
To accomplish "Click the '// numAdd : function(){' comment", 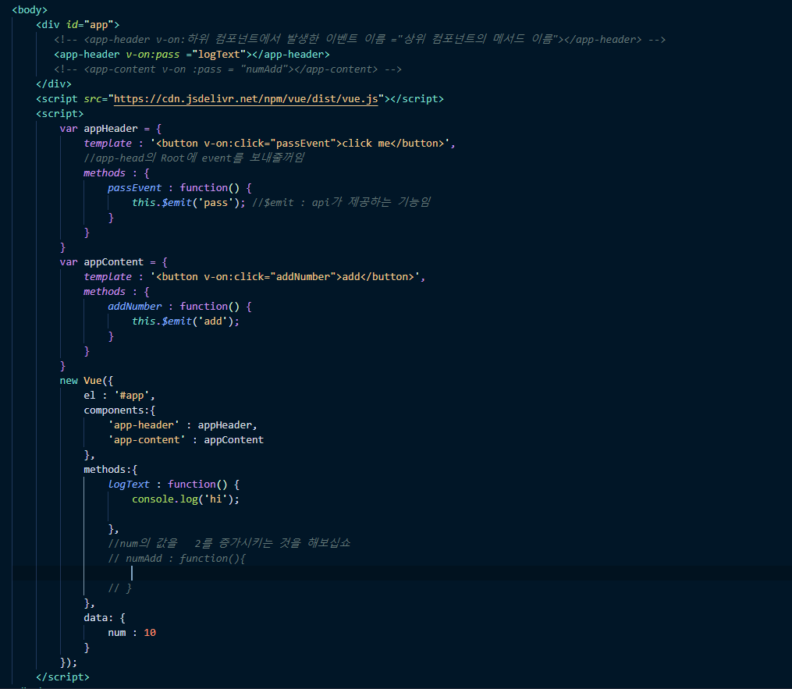I will click(x=176, y=559).
